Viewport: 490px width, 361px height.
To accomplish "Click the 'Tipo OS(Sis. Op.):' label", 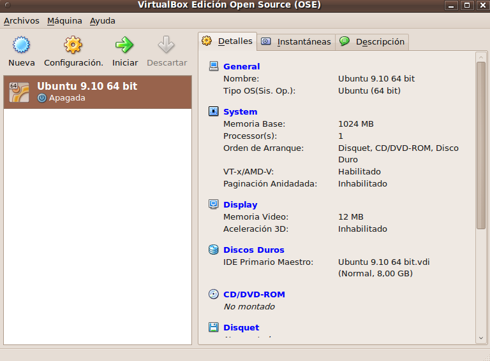I will coord(259,90).
